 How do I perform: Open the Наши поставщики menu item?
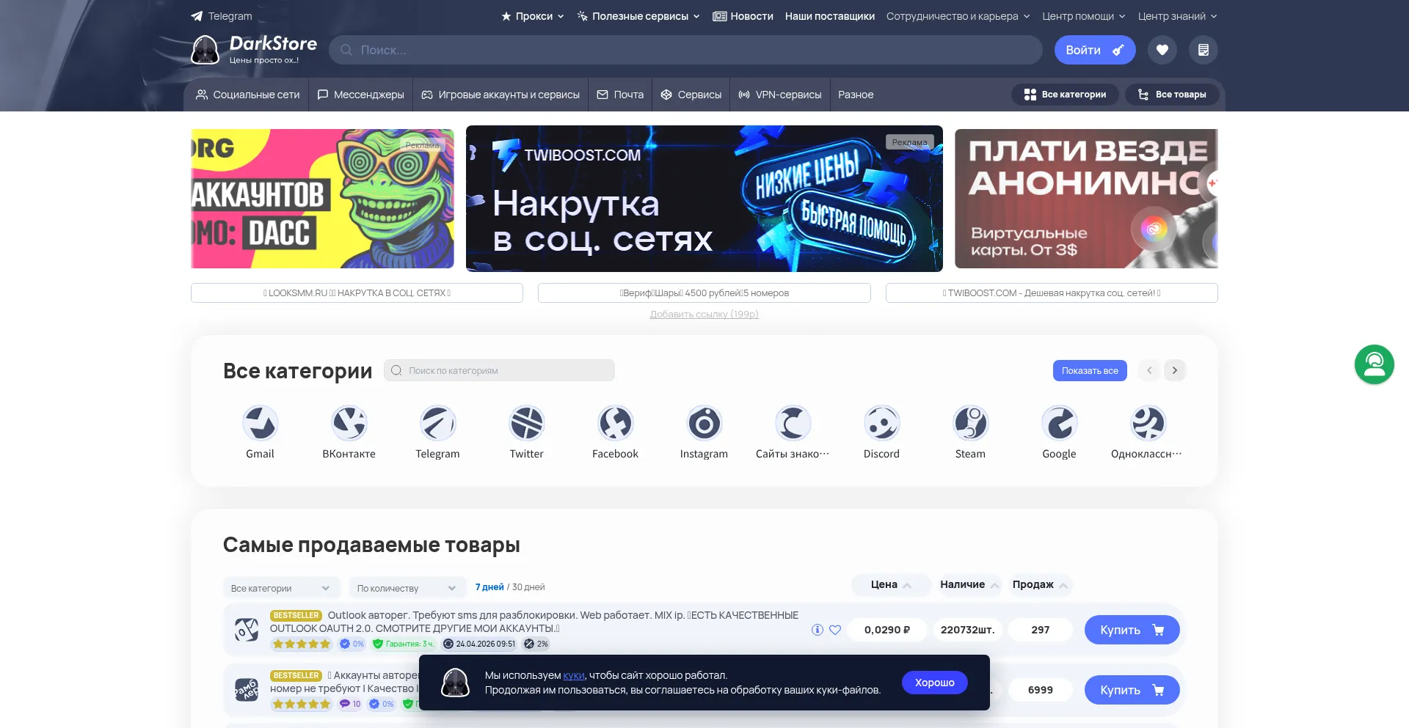click(x=829, y=16)
